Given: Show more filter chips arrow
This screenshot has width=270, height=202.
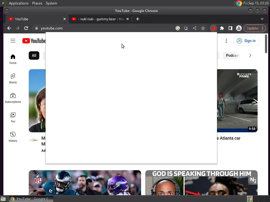Looking at the screenshot, I should pyautogui.click(x=250, y=55).
